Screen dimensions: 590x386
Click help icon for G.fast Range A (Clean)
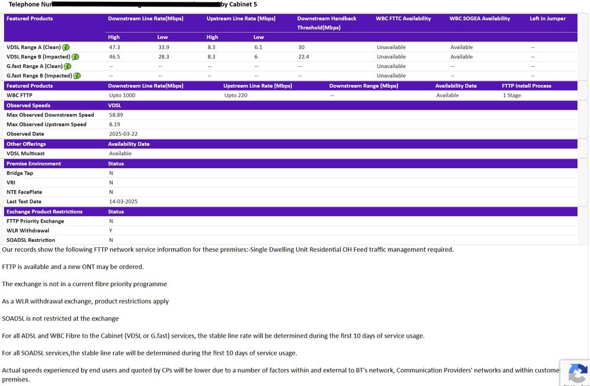67,66
